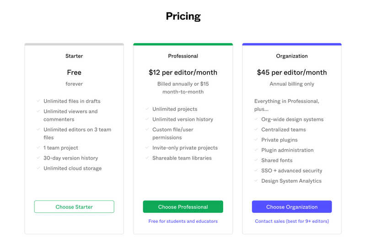
Task: Click checkmark beside Design System Analytics
Action: click(x=256, y=181)
